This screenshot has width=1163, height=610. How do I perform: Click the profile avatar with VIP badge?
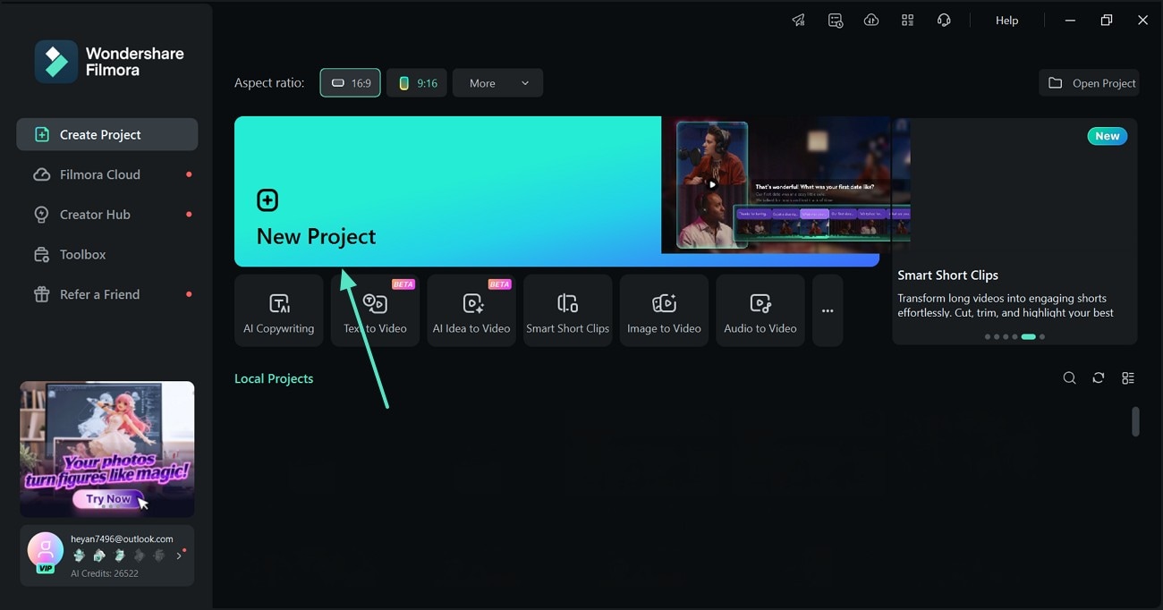click(x=45, y=552)
